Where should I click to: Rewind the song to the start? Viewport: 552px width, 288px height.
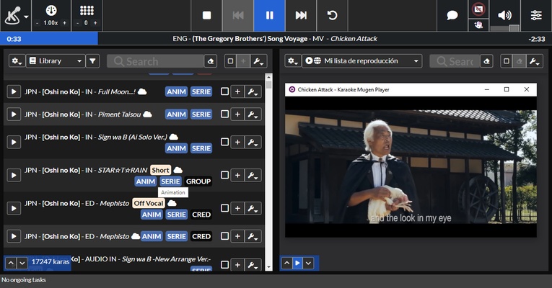point(332,15)
